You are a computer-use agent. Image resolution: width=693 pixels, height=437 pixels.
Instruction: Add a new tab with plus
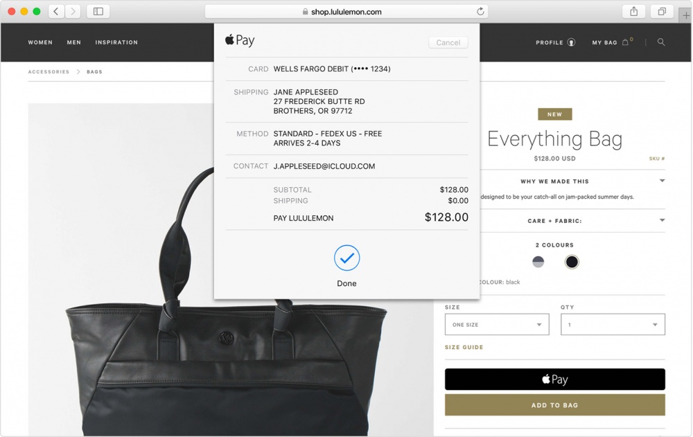tap(685, 15)
